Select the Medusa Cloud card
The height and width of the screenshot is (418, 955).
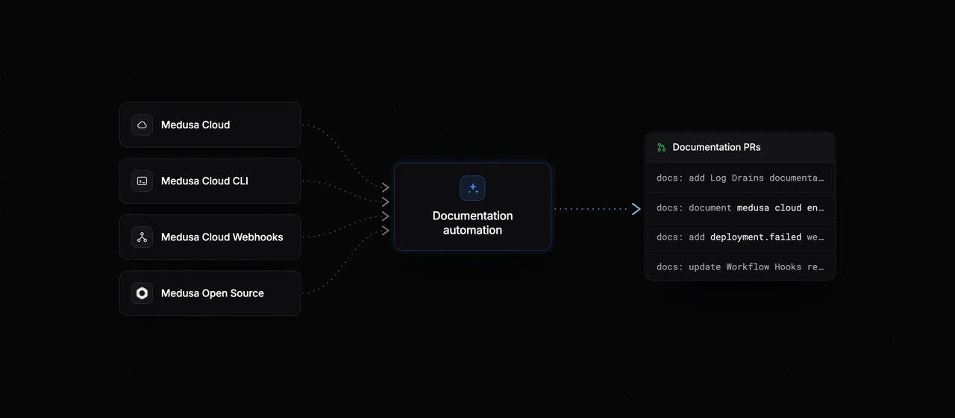tap(210, 125)
